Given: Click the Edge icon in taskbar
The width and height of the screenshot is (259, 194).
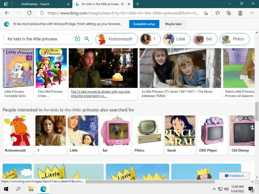Looking at the screenshot, I should (x=44, y=189).
